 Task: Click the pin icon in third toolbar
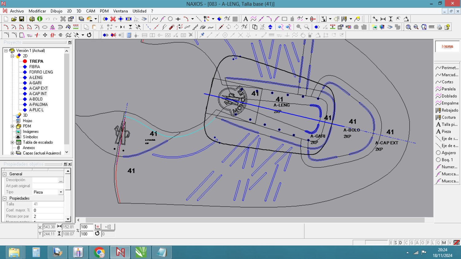click(202, 35)
